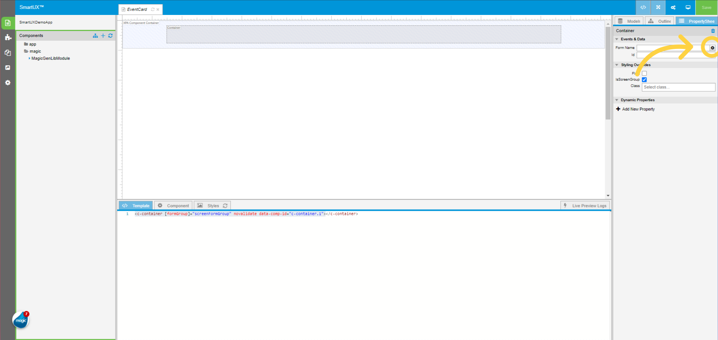Select the PropertySheet tab

(x=696, y=21)
